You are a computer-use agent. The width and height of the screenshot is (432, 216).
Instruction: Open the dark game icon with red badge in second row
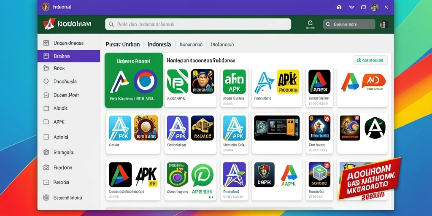319,128
